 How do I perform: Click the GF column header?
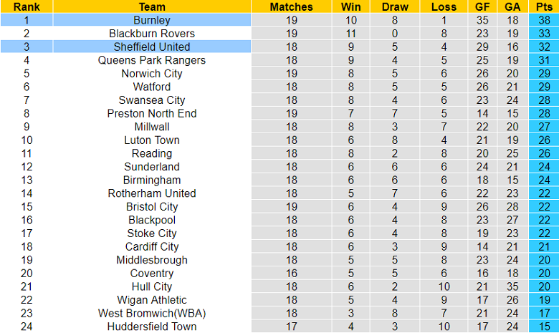pos(482,6)
